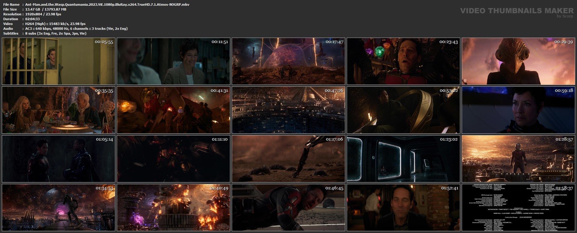The width and height of the screenshot is (577, 233).
Task: Select the frame stamped 01:52:41
Action: (403, 207)
